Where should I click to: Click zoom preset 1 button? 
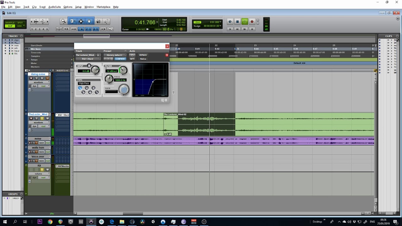(32, 29)
